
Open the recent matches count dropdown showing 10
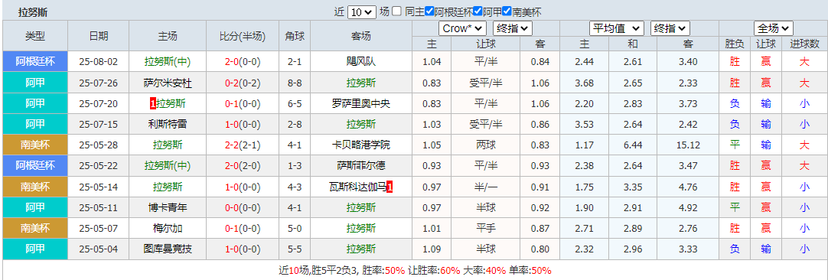pos(362,11)
